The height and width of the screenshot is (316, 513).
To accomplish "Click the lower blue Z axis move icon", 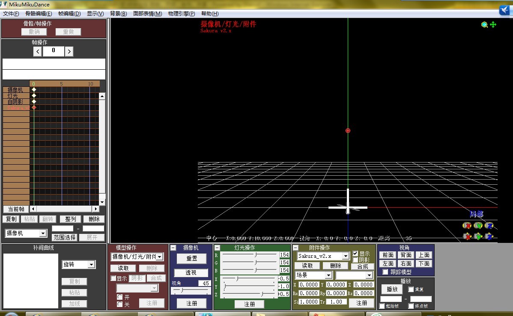I will tap(489, 236).
